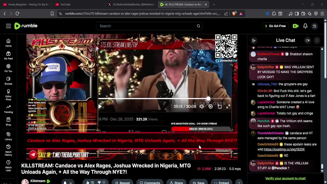Open the postimg.cc link in chat
The height and width of the screenshot is (184, 327).
[284, 149]
